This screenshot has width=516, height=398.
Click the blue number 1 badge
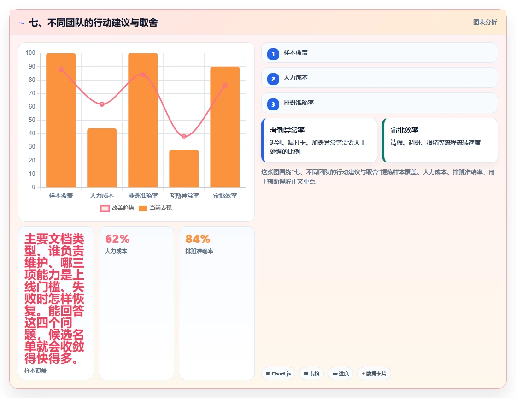point(273,54)
